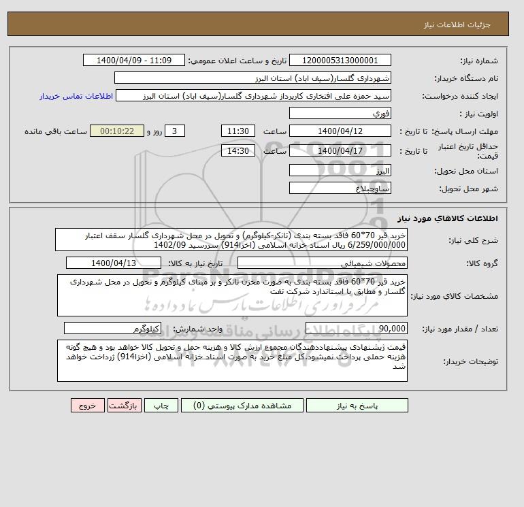This screenshot has width=524, height=507.
Task: Click the مشخصات کالای مورد نیاز text area
Action: [x=232, y=295]
